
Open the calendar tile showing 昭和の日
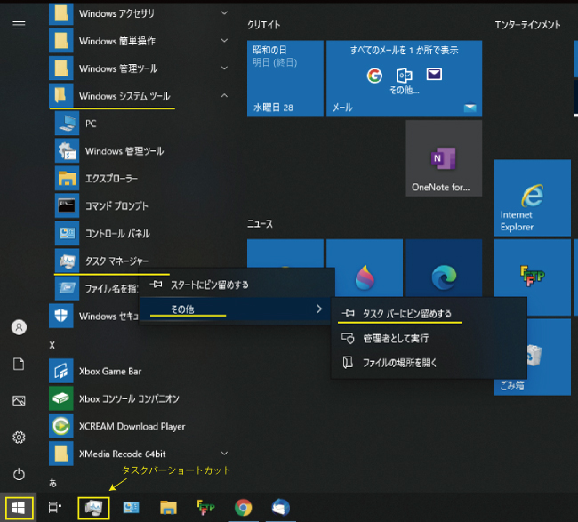point(285,78)
